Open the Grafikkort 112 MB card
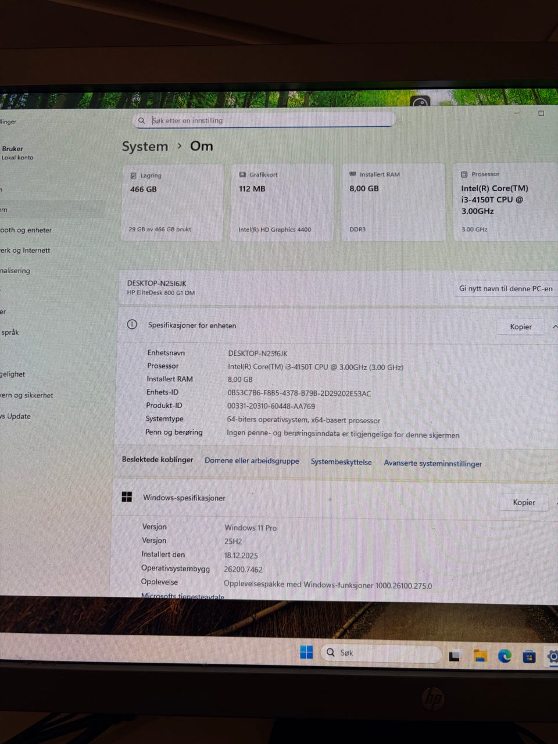Viewport: 558px width, 744px height. click(x=282, y=202)
